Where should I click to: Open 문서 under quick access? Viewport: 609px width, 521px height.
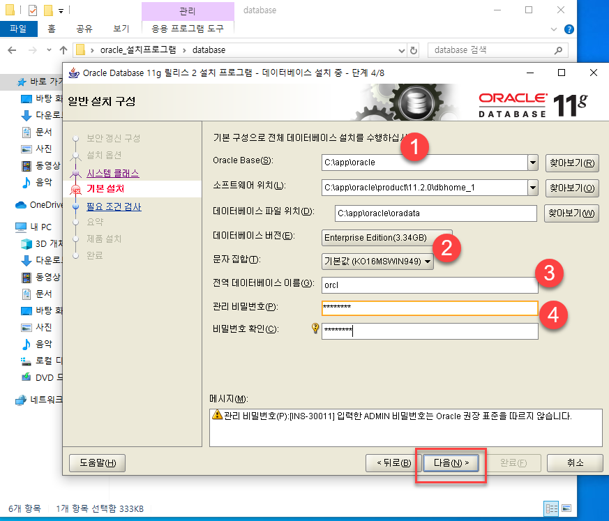point(36,132)
